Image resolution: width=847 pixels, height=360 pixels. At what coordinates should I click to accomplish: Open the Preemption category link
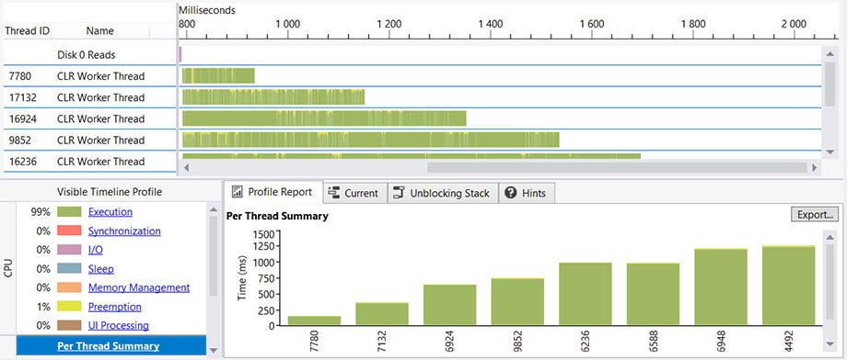pos(114,307)
